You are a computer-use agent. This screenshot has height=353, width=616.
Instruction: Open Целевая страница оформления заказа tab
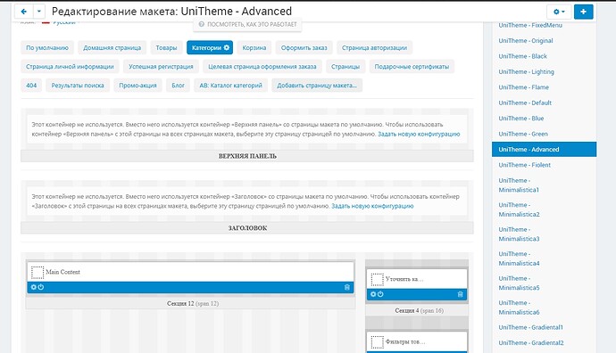tap(262, 67)
